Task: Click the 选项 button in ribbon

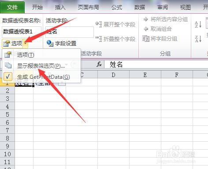Action: (12, 44)
